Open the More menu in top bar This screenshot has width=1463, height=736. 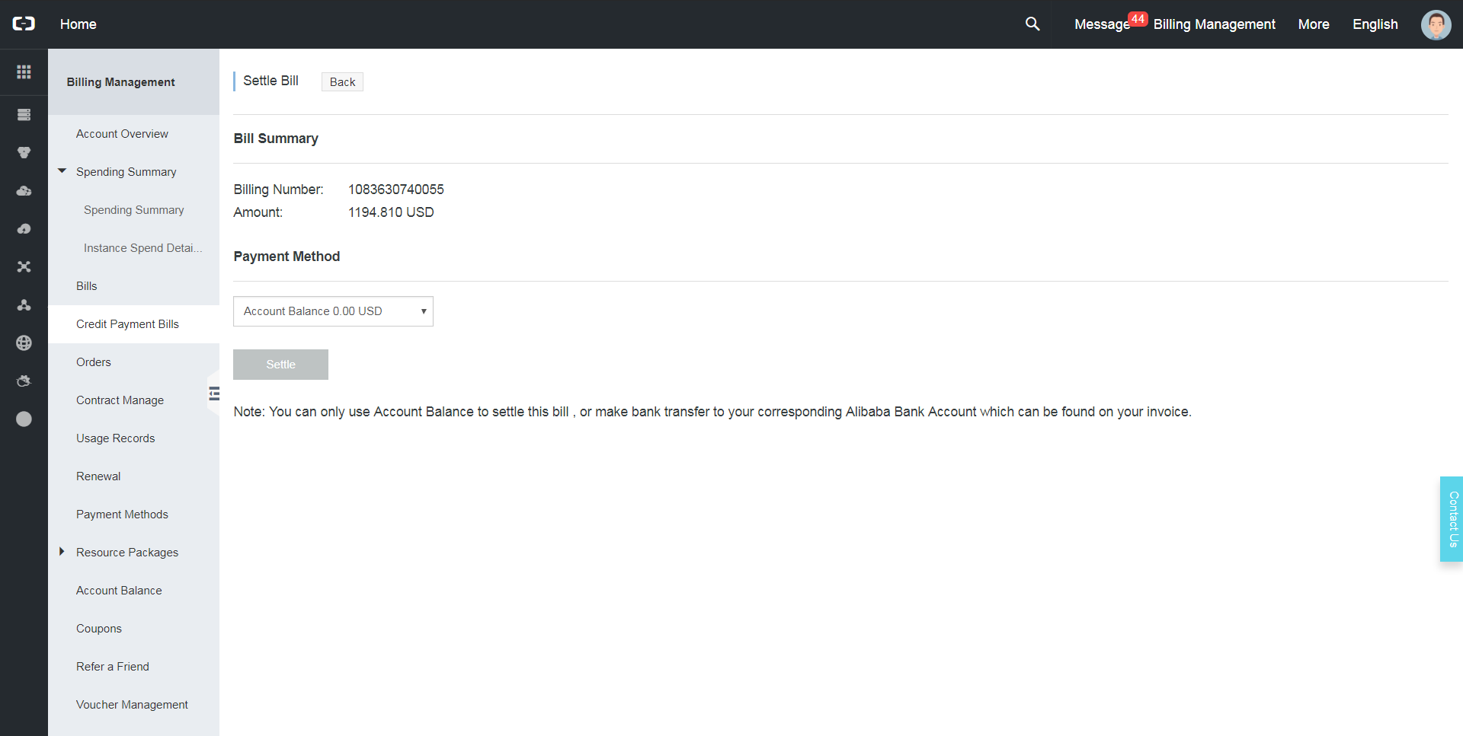coord(1314,24)
